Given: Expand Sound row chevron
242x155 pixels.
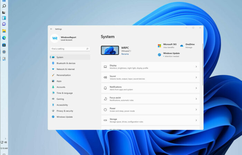Looking at the screenshot, I should [196, 77].
